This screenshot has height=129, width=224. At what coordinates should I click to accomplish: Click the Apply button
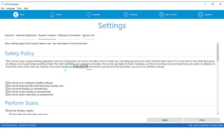pos(165,120)
